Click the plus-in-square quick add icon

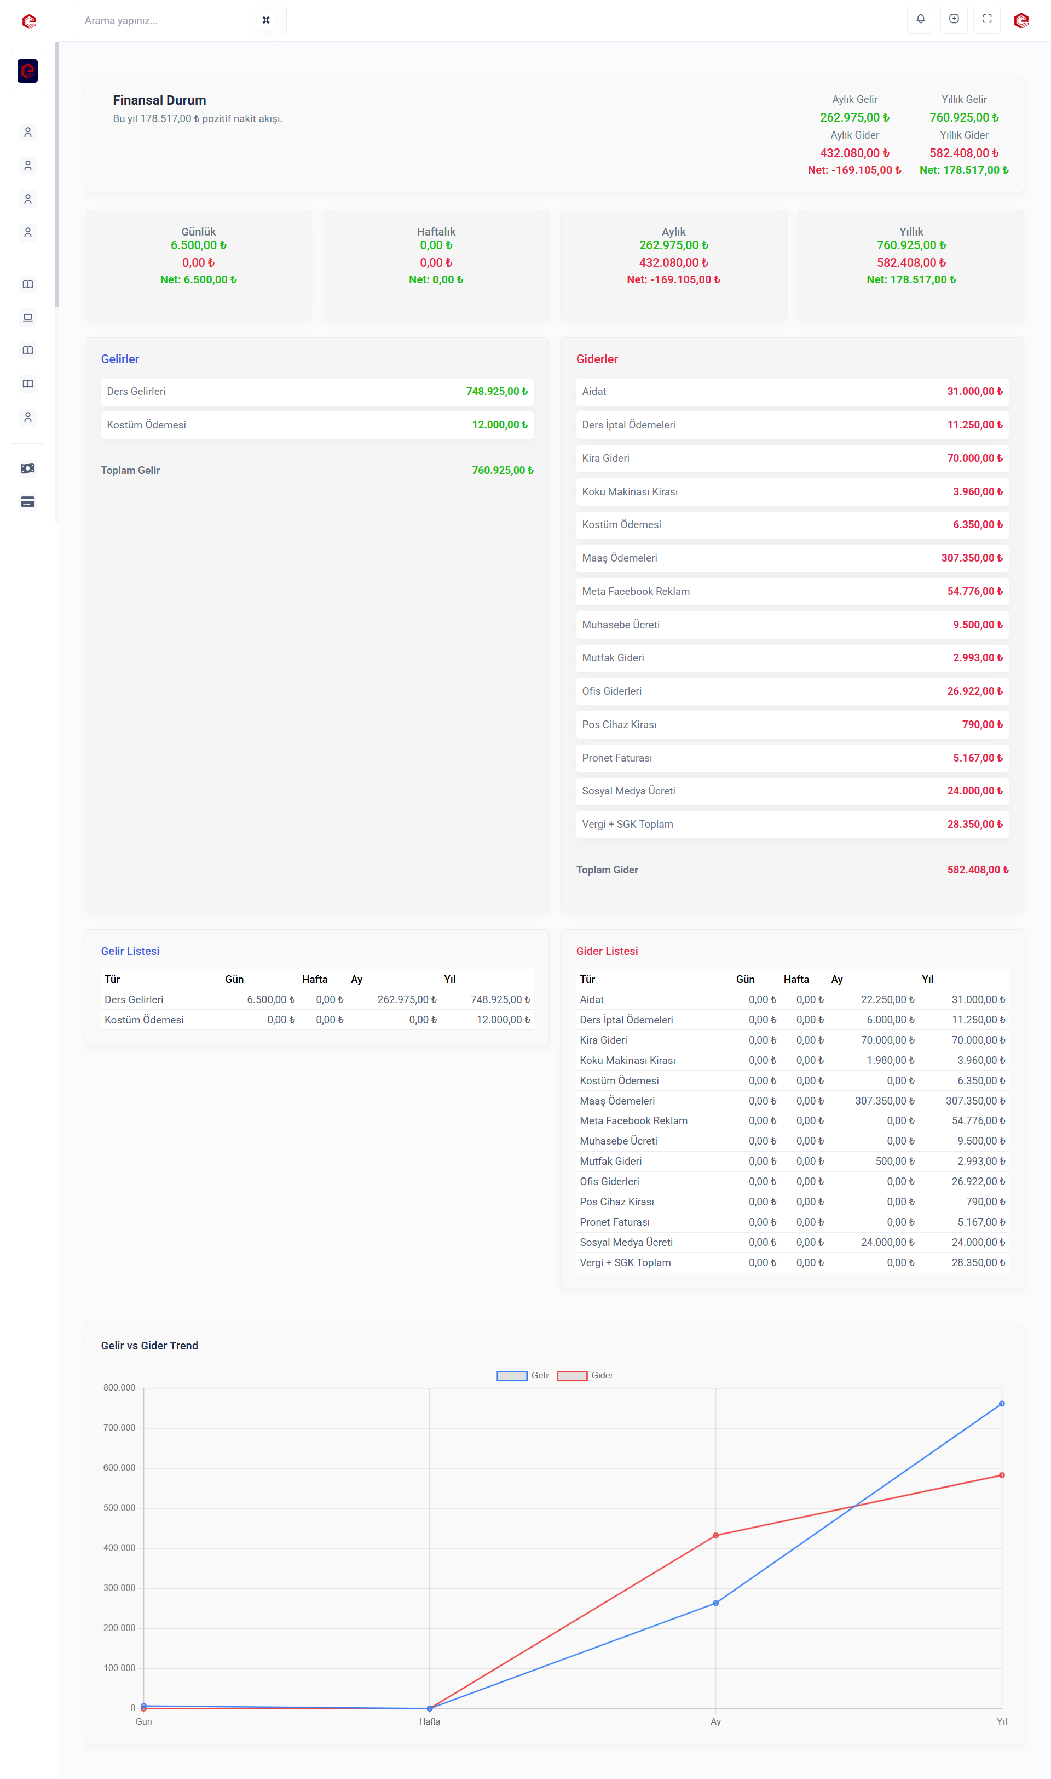click(x=953, y=19)
